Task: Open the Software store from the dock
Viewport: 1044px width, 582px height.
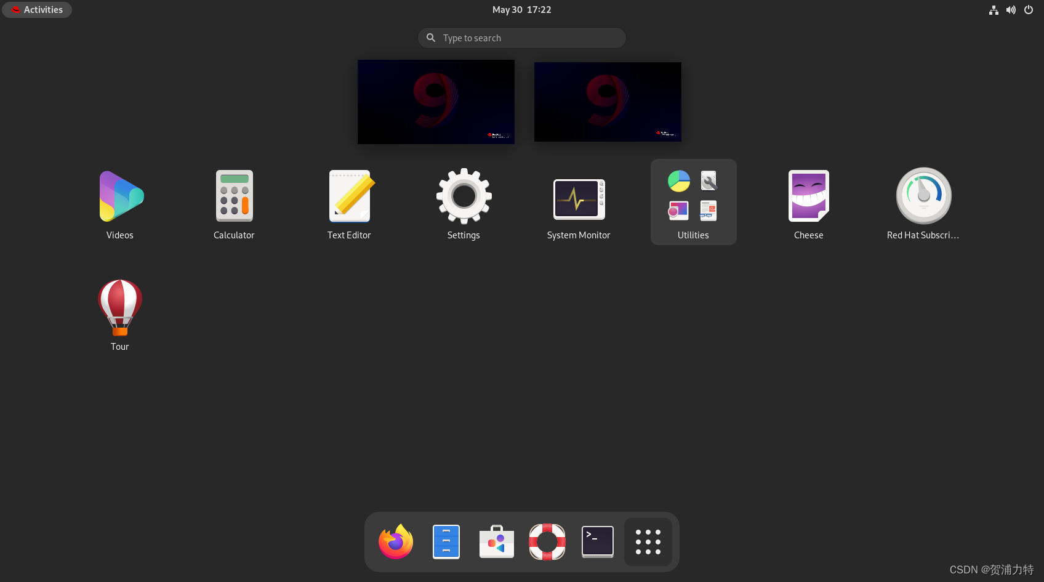Action: pyautogui.click(x=496, y=542)
